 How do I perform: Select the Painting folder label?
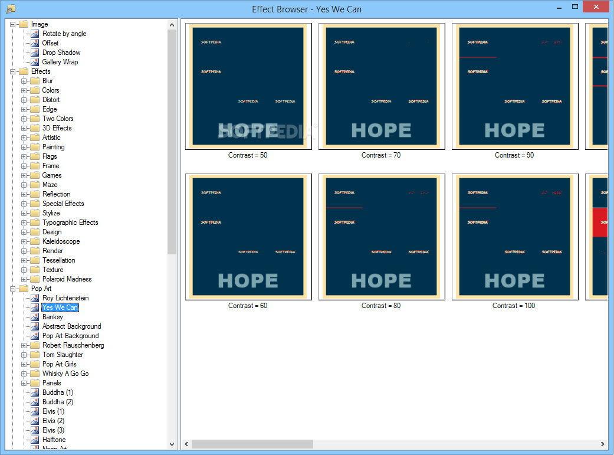click(x=53, y=147)
